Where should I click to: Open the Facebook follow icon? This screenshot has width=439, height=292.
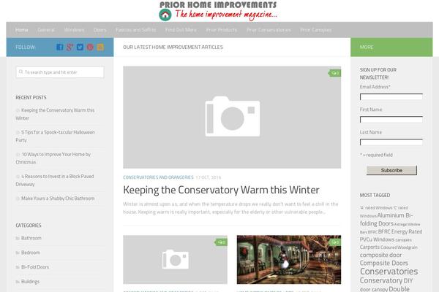click(x=59, y=47)
